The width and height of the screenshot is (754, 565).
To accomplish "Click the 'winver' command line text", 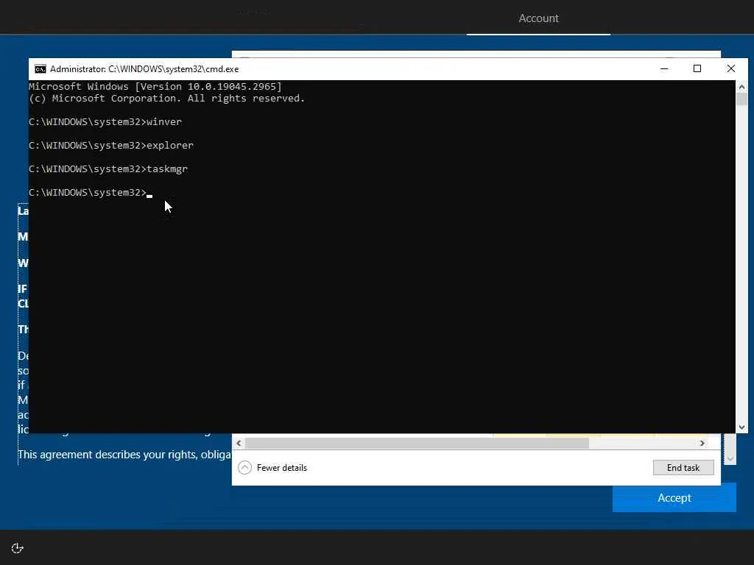I will tap(105, 121).
